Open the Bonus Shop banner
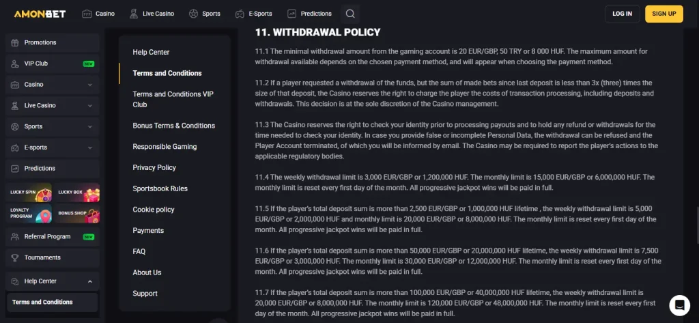Screen dimensions: 699x323 [76, 213]
